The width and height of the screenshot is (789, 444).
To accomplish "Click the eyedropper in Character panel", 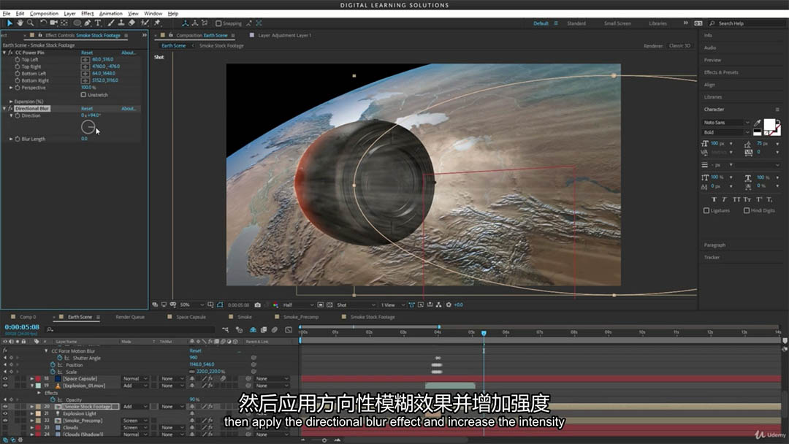I will coord(758,123).
